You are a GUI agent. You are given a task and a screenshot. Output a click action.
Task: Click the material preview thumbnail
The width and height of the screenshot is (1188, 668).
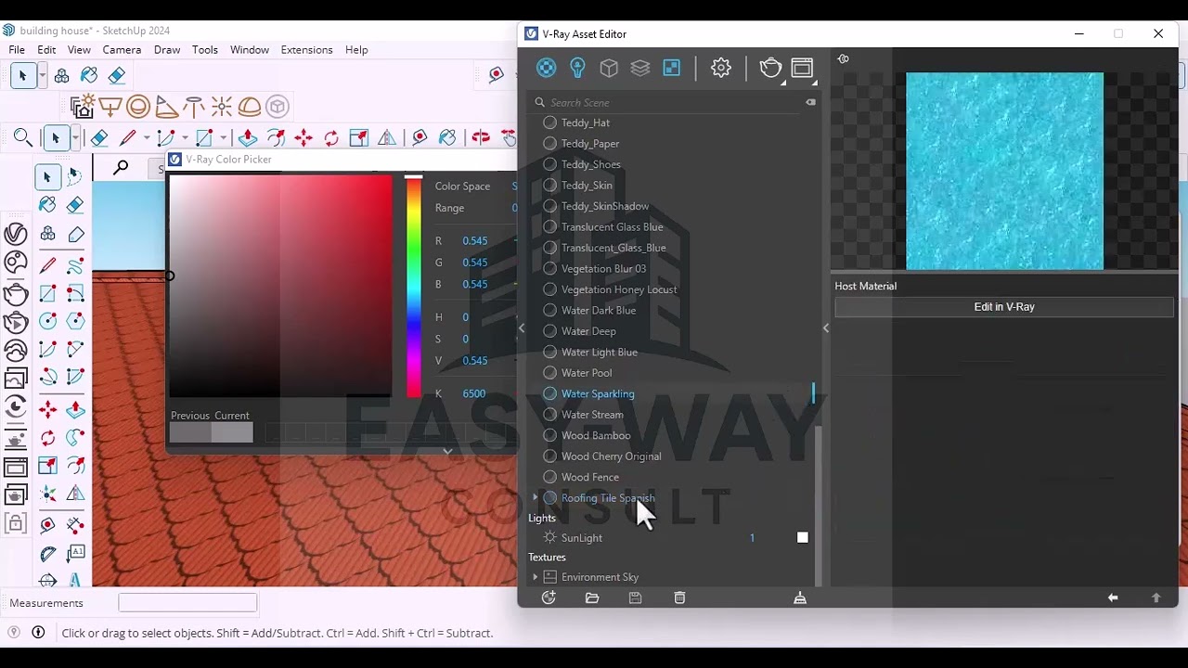[1004, 172]
